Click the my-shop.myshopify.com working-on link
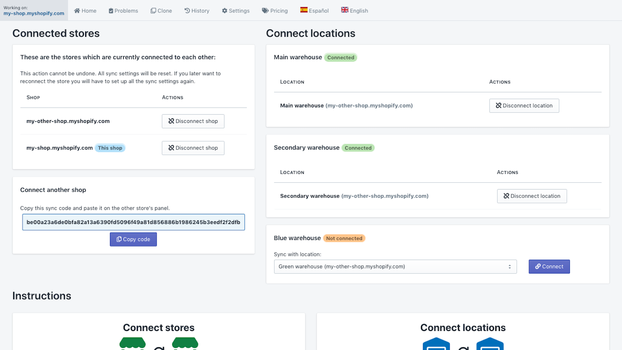The width and height of the screenshot is (622, 350). [x=34, y=13]
